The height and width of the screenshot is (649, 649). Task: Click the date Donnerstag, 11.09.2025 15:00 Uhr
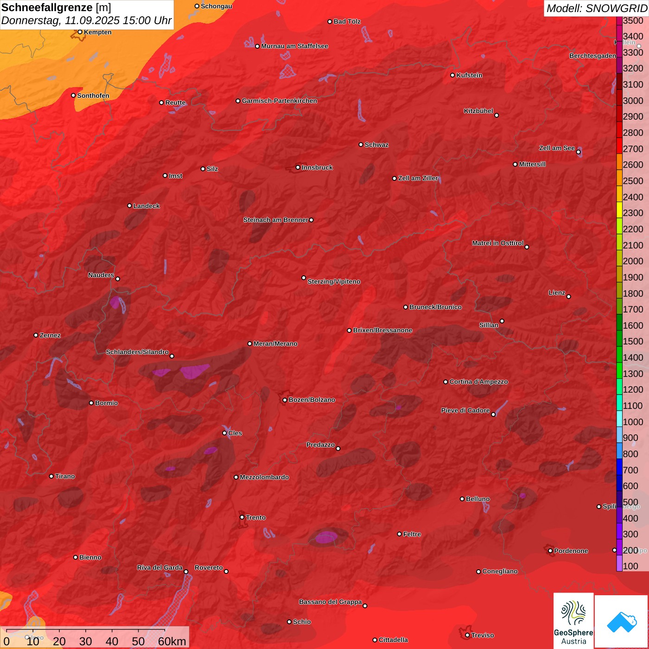point(87,21)
